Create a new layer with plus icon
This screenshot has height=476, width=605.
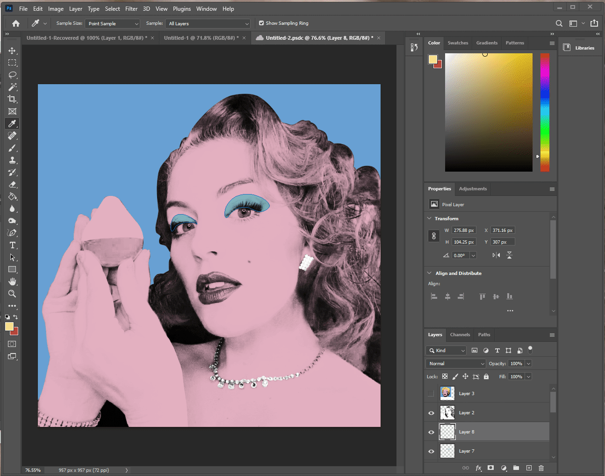click(529, 468)
